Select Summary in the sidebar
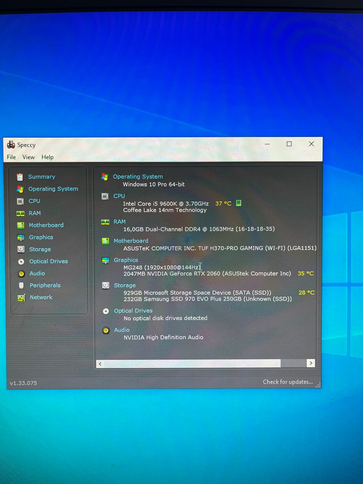 click(42, 177)
